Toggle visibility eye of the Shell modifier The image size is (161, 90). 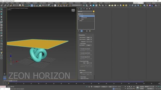79,16
